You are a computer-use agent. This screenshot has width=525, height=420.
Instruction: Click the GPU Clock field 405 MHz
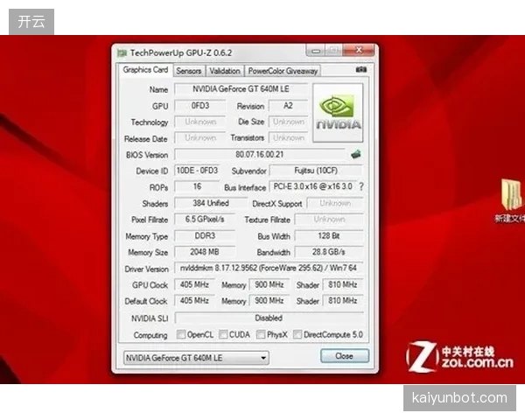click(194, 284)
